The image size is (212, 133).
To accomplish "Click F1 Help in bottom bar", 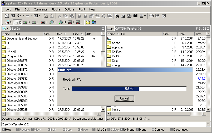I will pyautogui.click(x=7, y=130).
